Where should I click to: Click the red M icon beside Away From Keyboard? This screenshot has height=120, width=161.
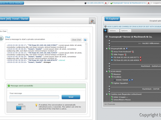(133, 52)
